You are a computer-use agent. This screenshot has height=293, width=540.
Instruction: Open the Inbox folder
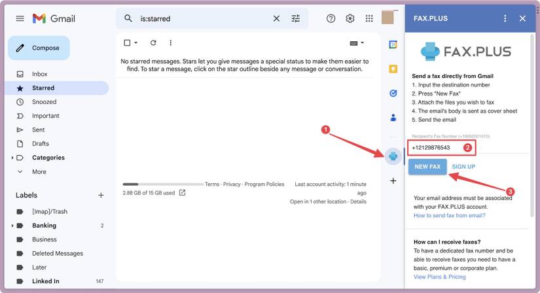39,74
